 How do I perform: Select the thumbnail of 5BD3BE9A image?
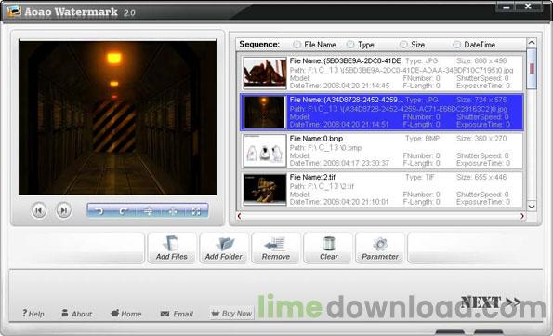tap(265, 74)
